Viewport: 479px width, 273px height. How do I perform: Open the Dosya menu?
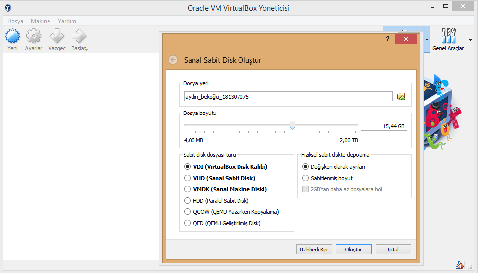click(15, 21)
